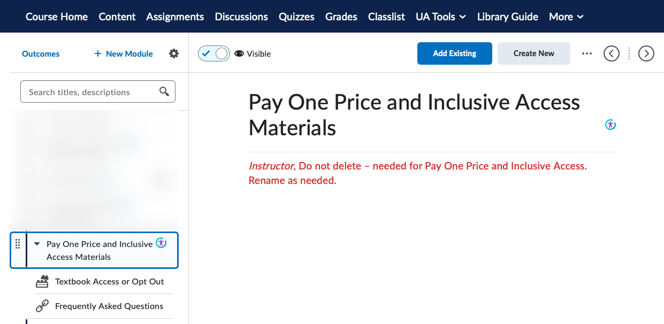Click the accessibility icon in sidebar module row
The height and width of the screenshot is (324, 664).
click(161, 243)
